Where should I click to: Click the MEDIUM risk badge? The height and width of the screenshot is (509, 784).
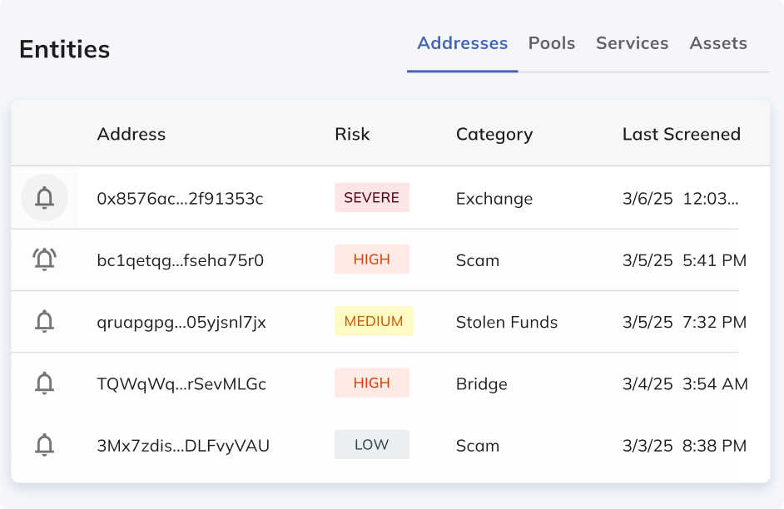pos(373,321)
